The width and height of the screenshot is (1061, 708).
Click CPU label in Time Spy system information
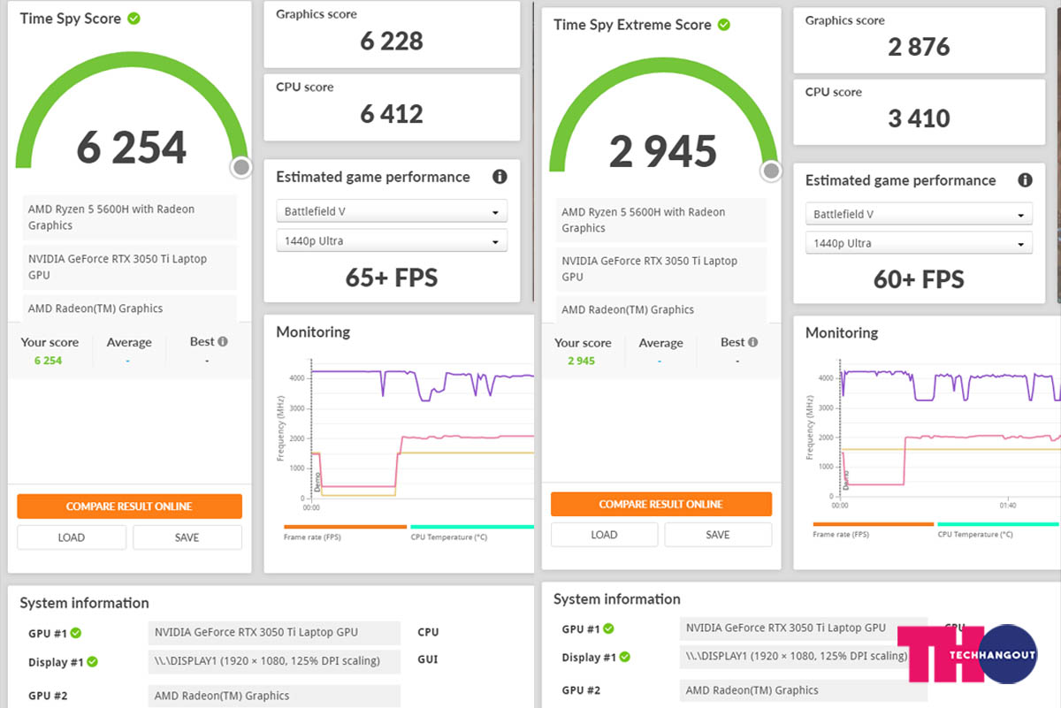click(428, 632)
